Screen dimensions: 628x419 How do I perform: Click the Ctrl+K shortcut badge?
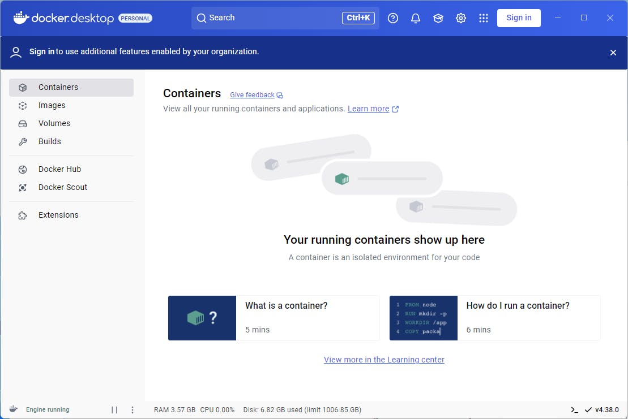pos(358,18)
